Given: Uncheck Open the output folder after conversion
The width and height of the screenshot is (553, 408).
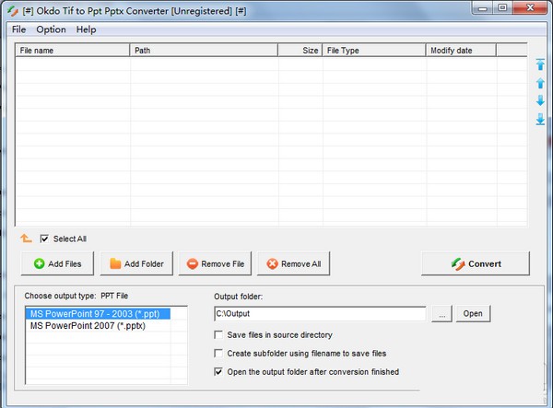Looking at the screenshot, I should point(218,372).
